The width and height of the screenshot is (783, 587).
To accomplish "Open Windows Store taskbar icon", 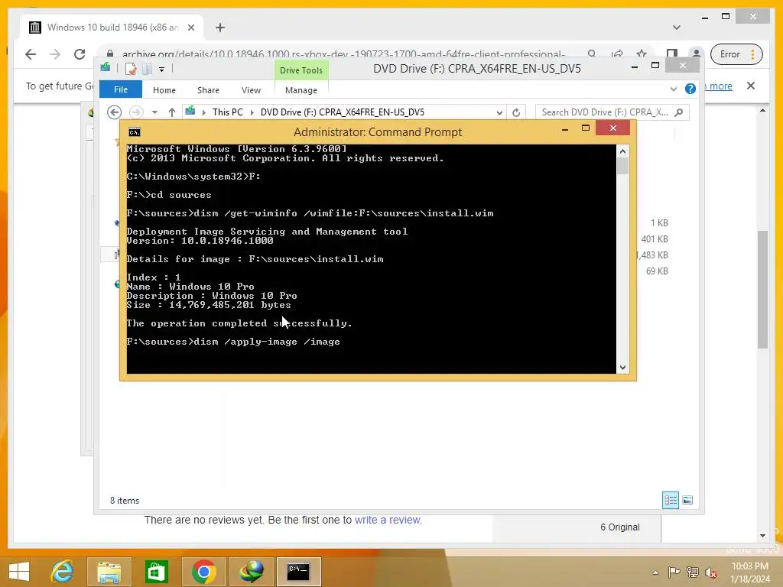I will [156, 572].
